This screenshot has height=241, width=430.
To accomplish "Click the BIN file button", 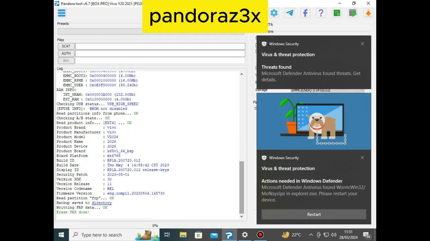I will [66, 61].
